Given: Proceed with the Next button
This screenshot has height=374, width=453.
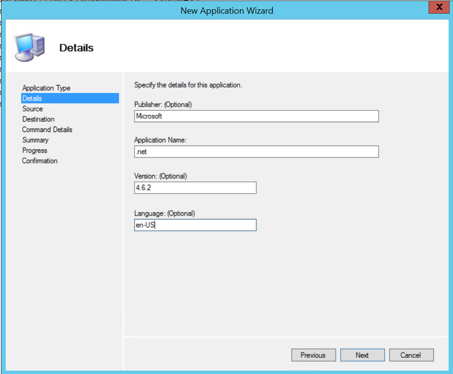Looking at the screenshot, I should coord(362,355).
